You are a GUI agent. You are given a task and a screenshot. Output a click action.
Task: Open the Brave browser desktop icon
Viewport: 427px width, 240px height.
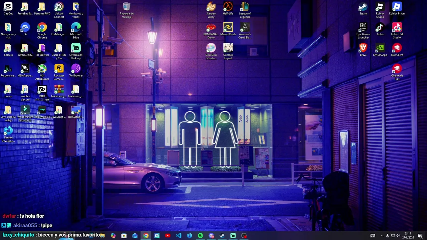click(x=363, y=50)
